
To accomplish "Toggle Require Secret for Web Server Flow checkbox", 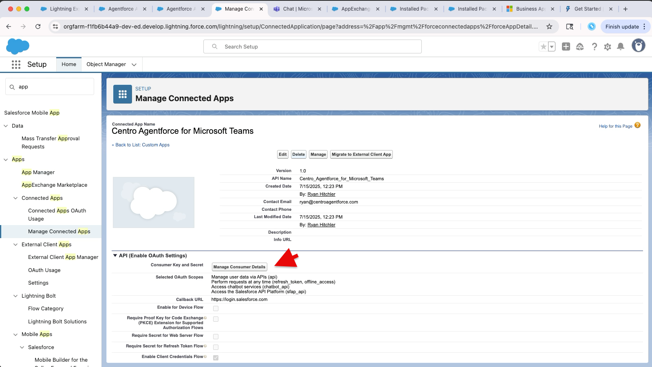I will 216,336.
